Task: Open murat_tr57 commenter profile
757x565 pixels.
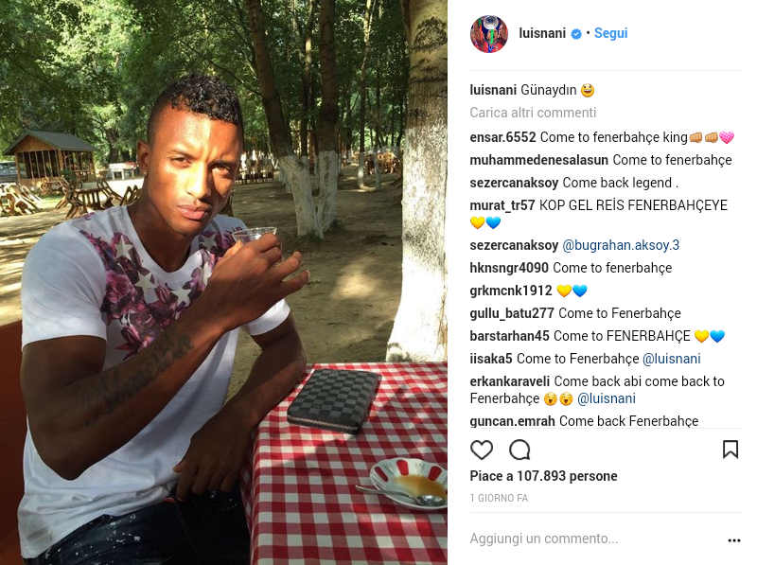Action: (x=502, y=205)
